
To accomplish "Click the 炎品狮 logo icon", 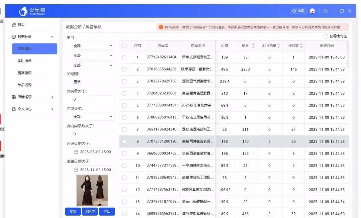I will tap(23, 11).
